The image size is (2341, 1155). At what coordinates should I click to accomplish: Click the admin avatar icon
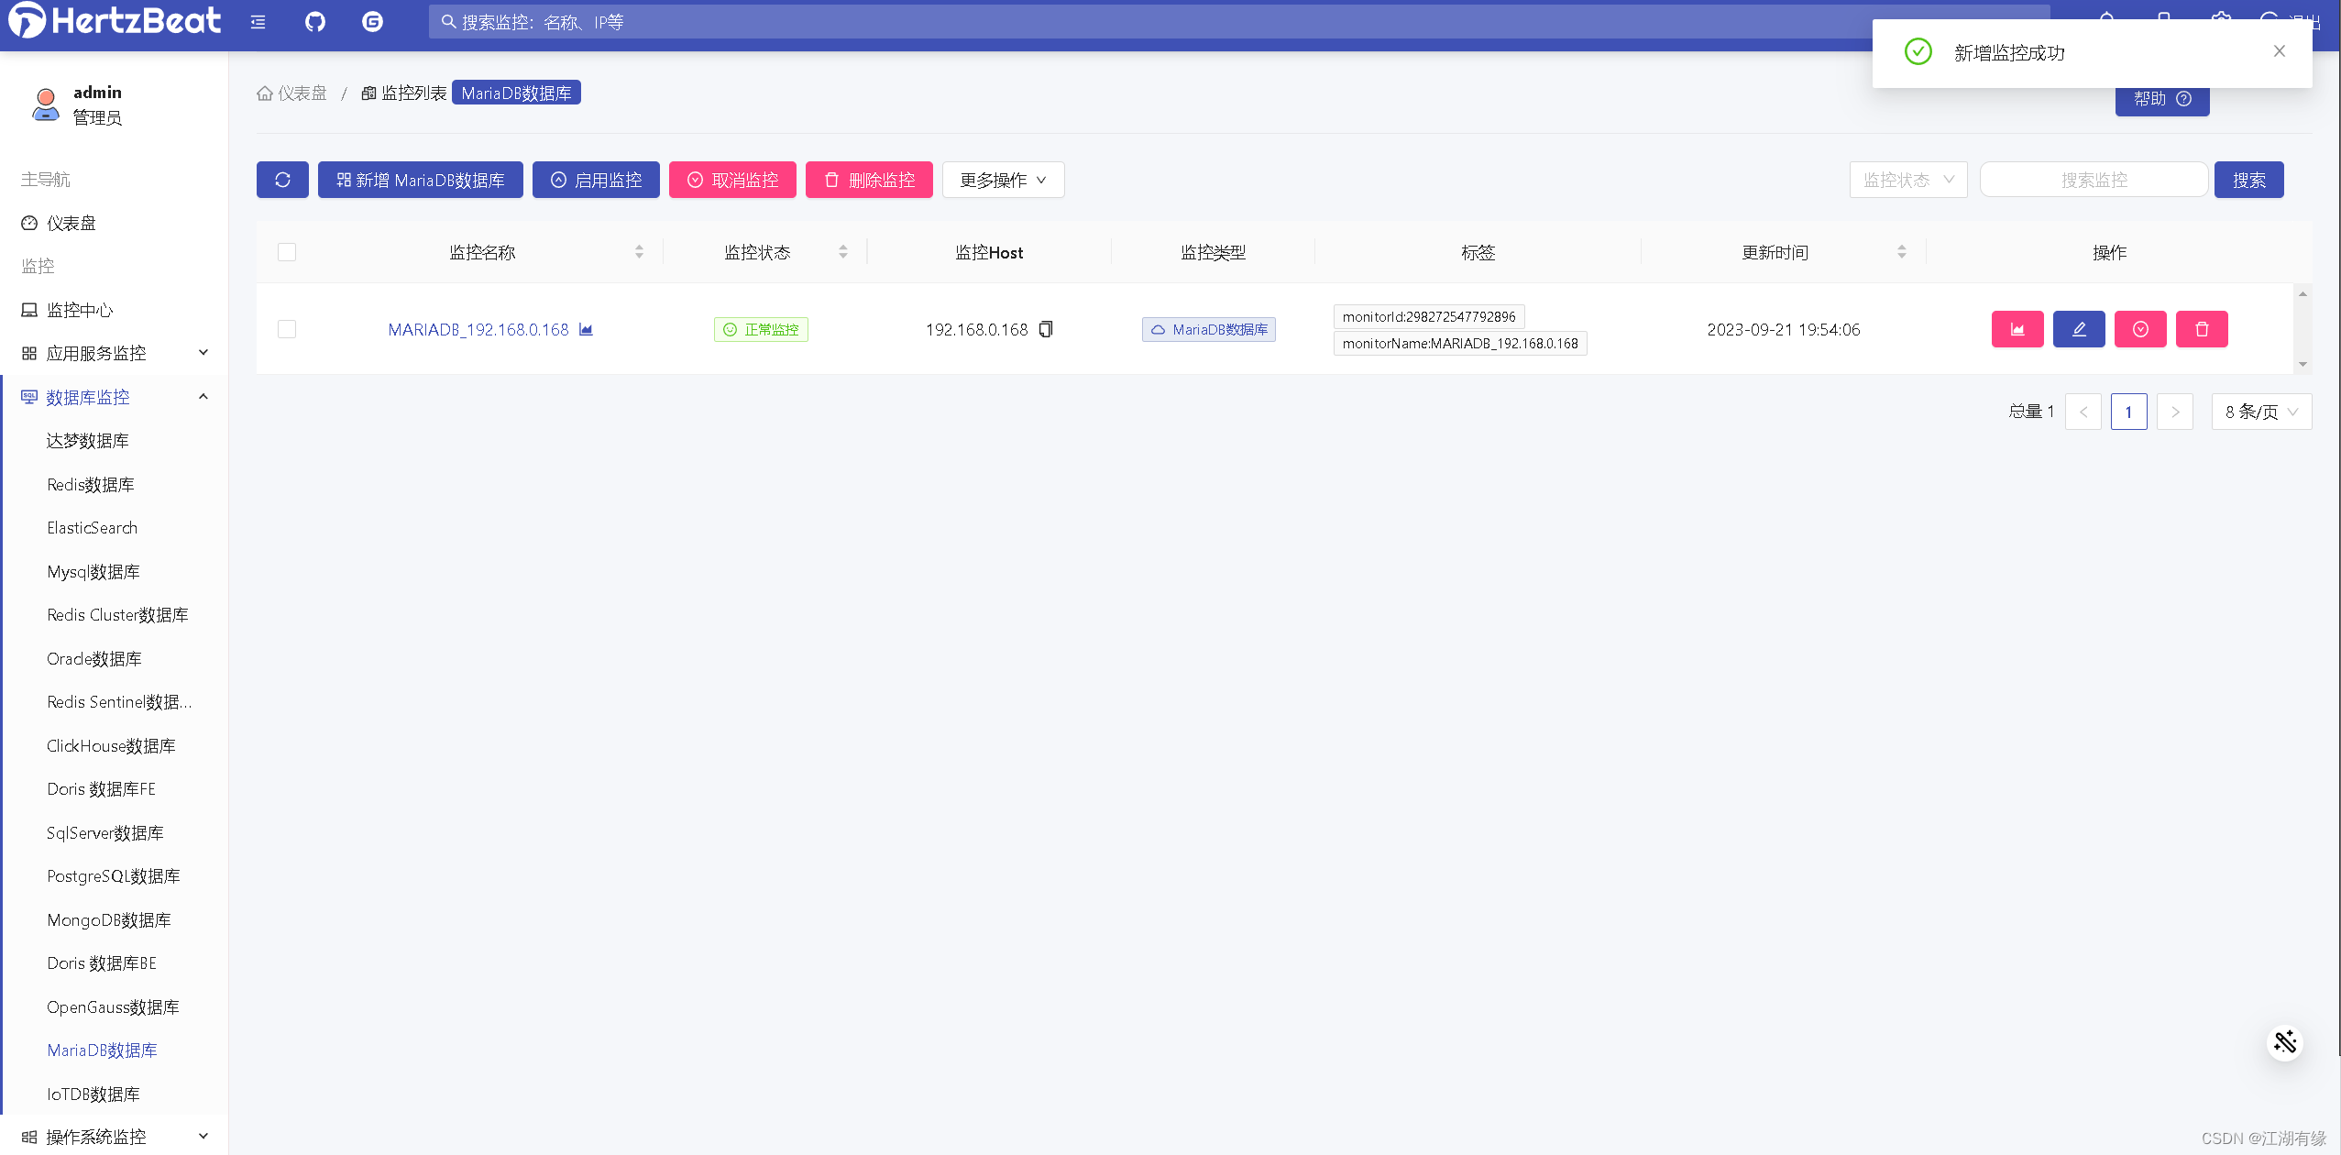pyautogui.click(x=45, y=104)
